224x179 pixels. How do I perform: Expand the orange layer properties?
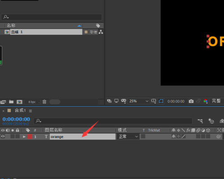(24, 136)
